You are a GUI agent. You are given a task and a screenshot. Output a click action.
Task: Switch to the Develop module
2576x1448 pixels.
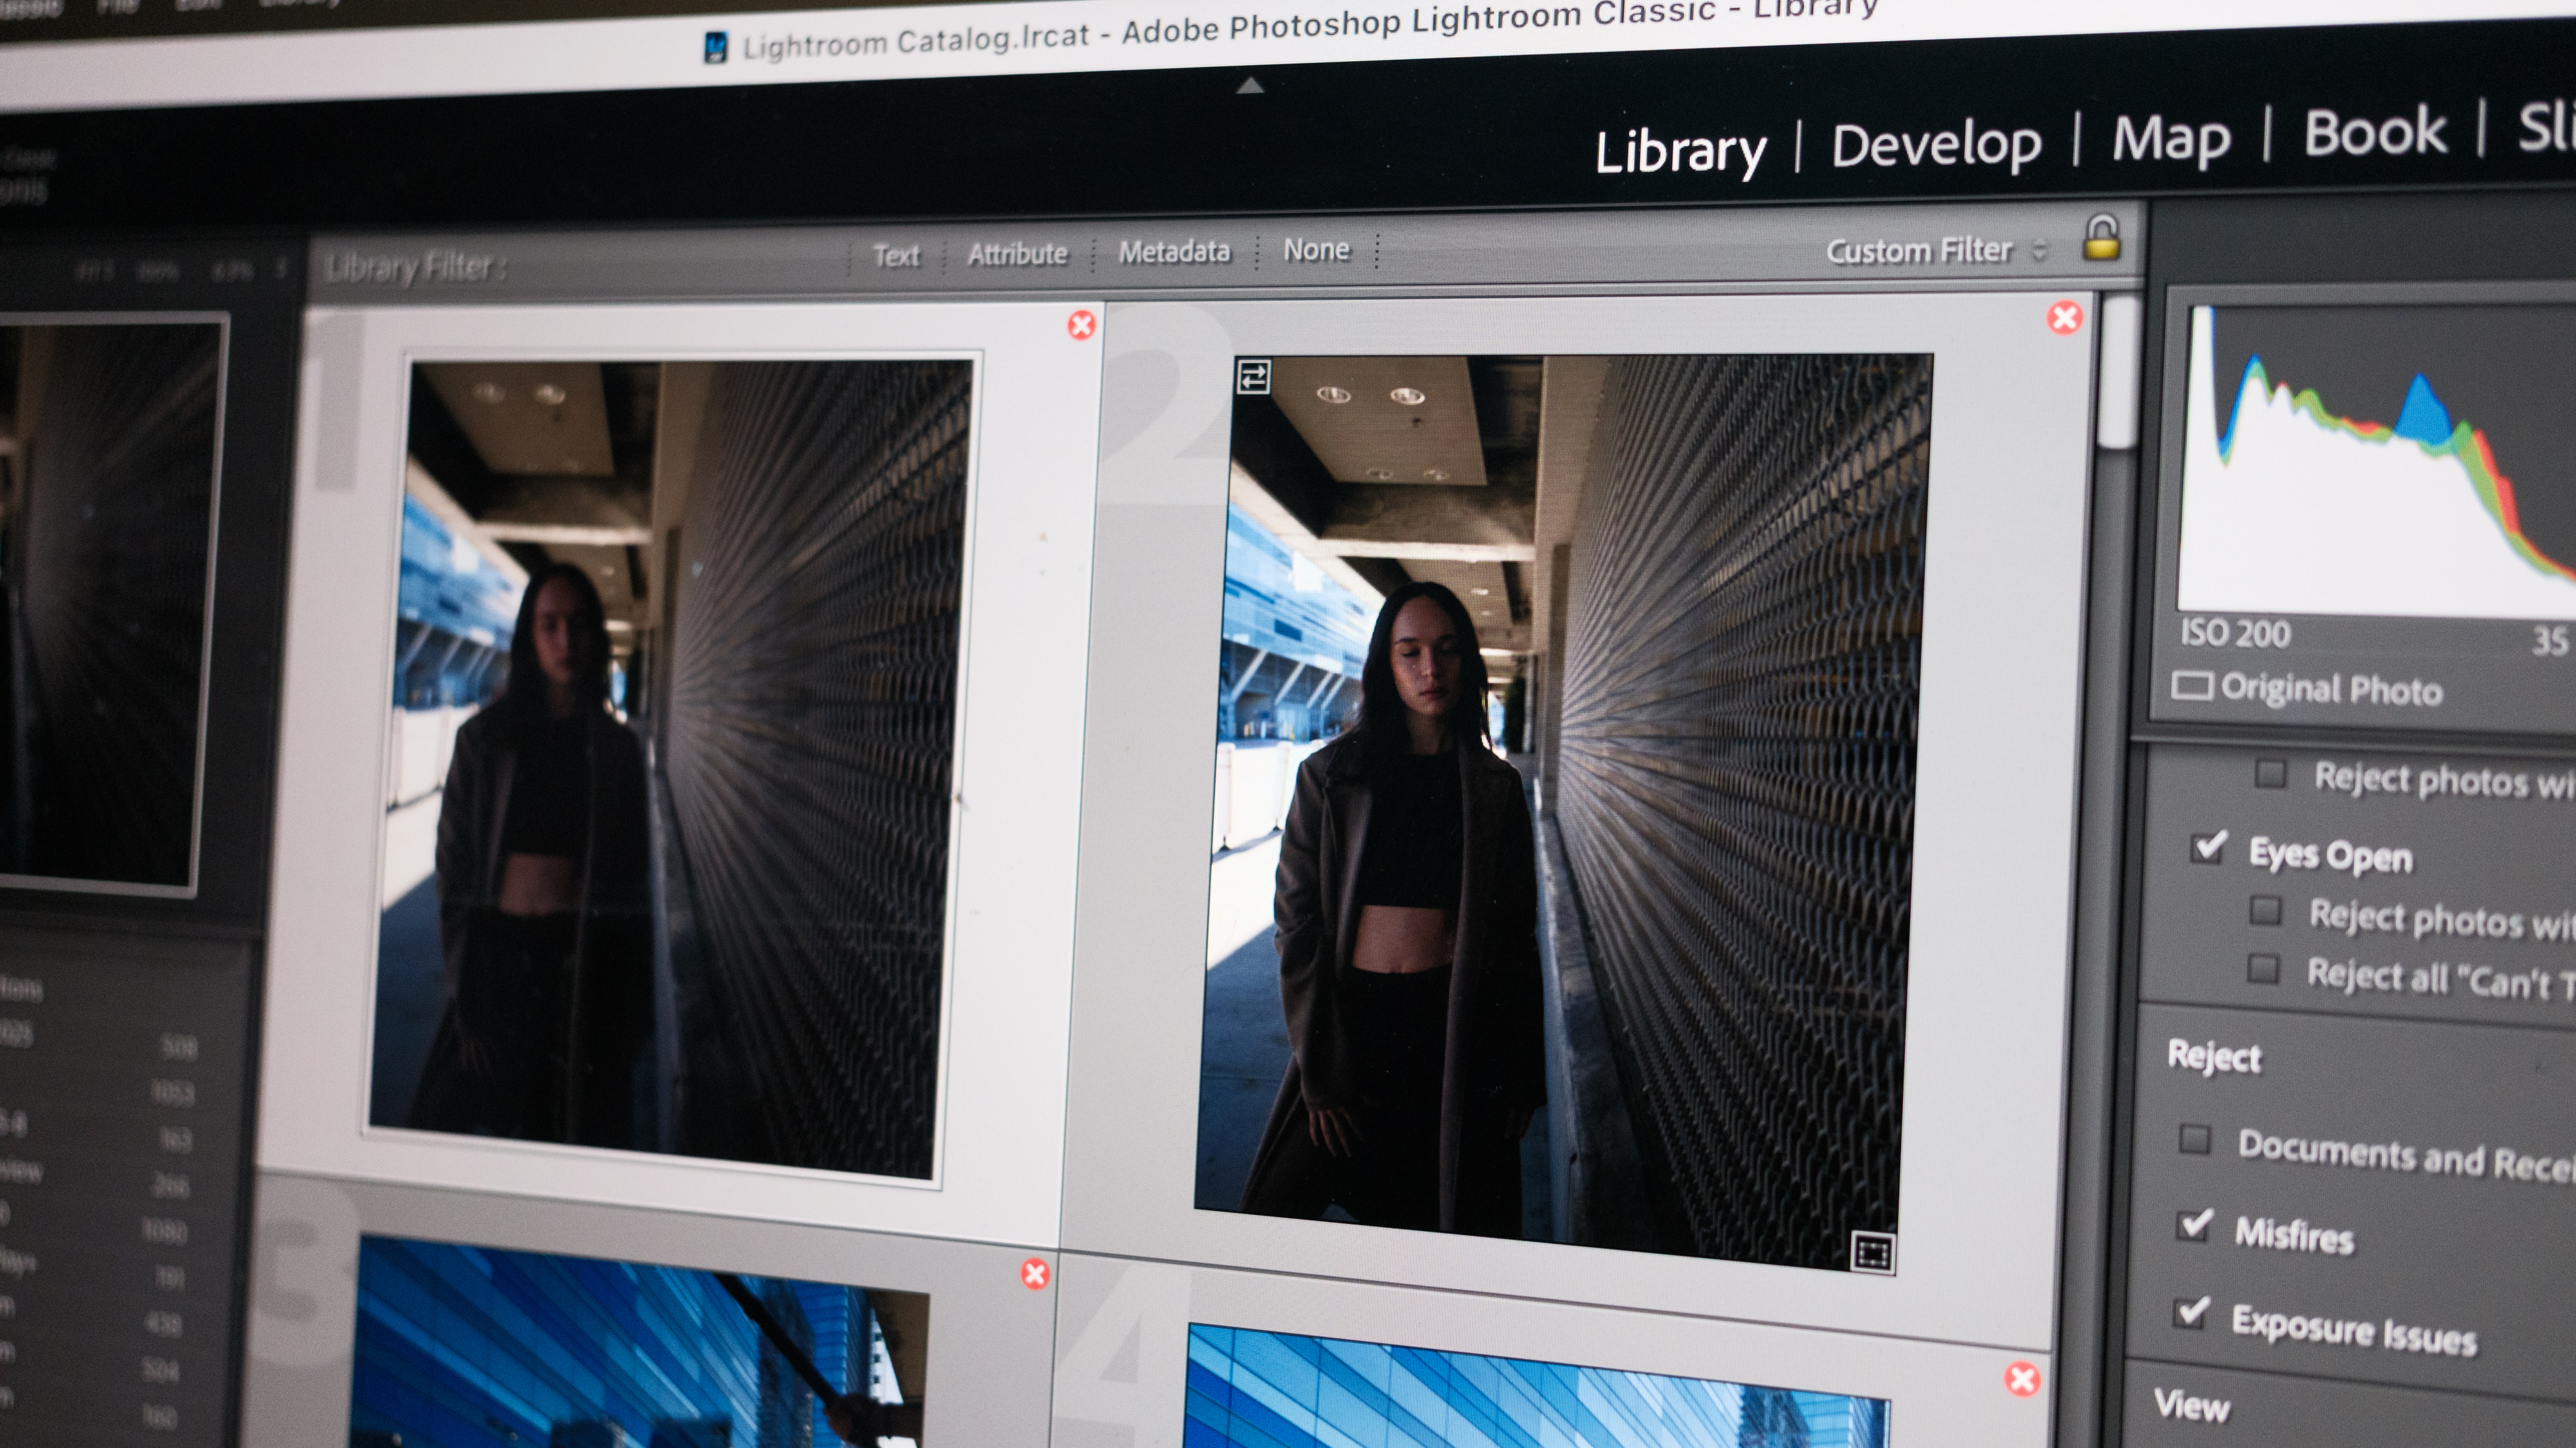1937,142
